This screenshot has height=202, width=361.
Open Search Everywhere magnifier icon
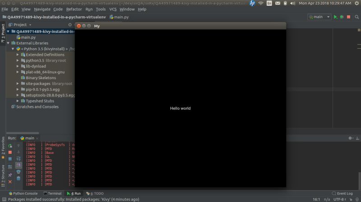pyautogui.click(x=356, y=17)
